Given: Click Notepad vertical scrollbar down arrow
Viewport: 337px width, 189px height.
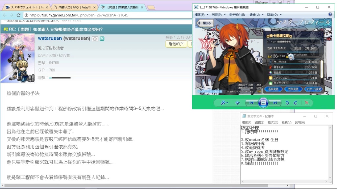Looking at the screenshot, I should (x=330, y=178).
